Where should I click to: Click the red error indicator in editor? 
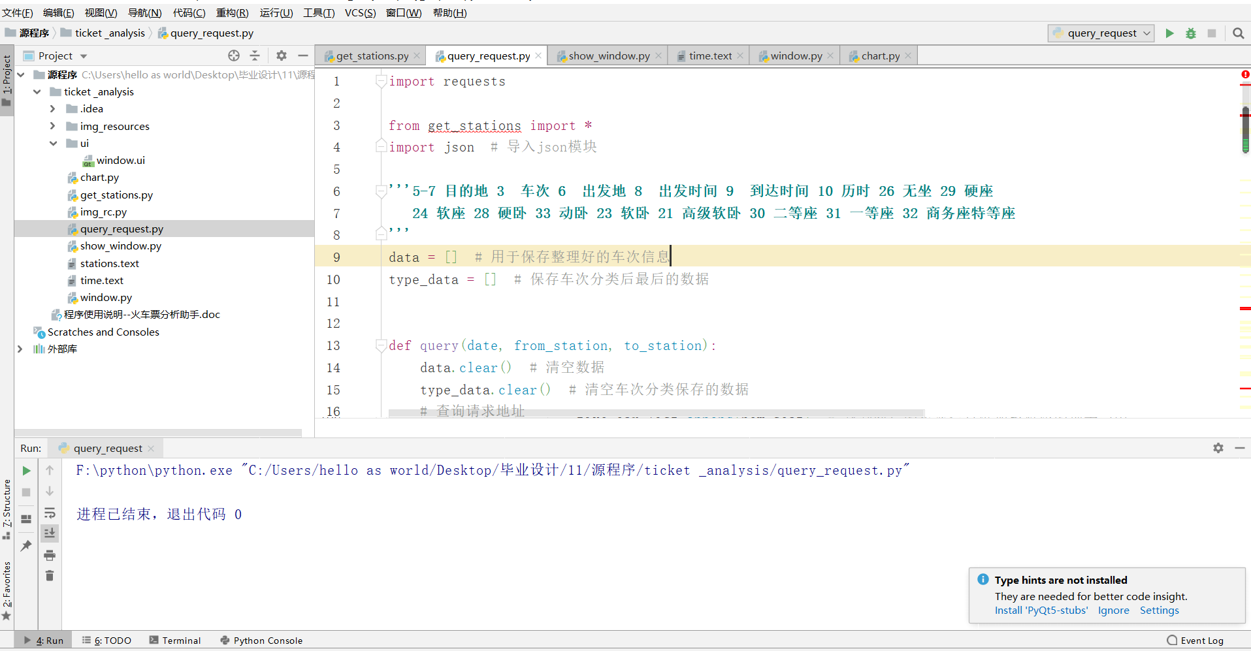(1245, 75)
